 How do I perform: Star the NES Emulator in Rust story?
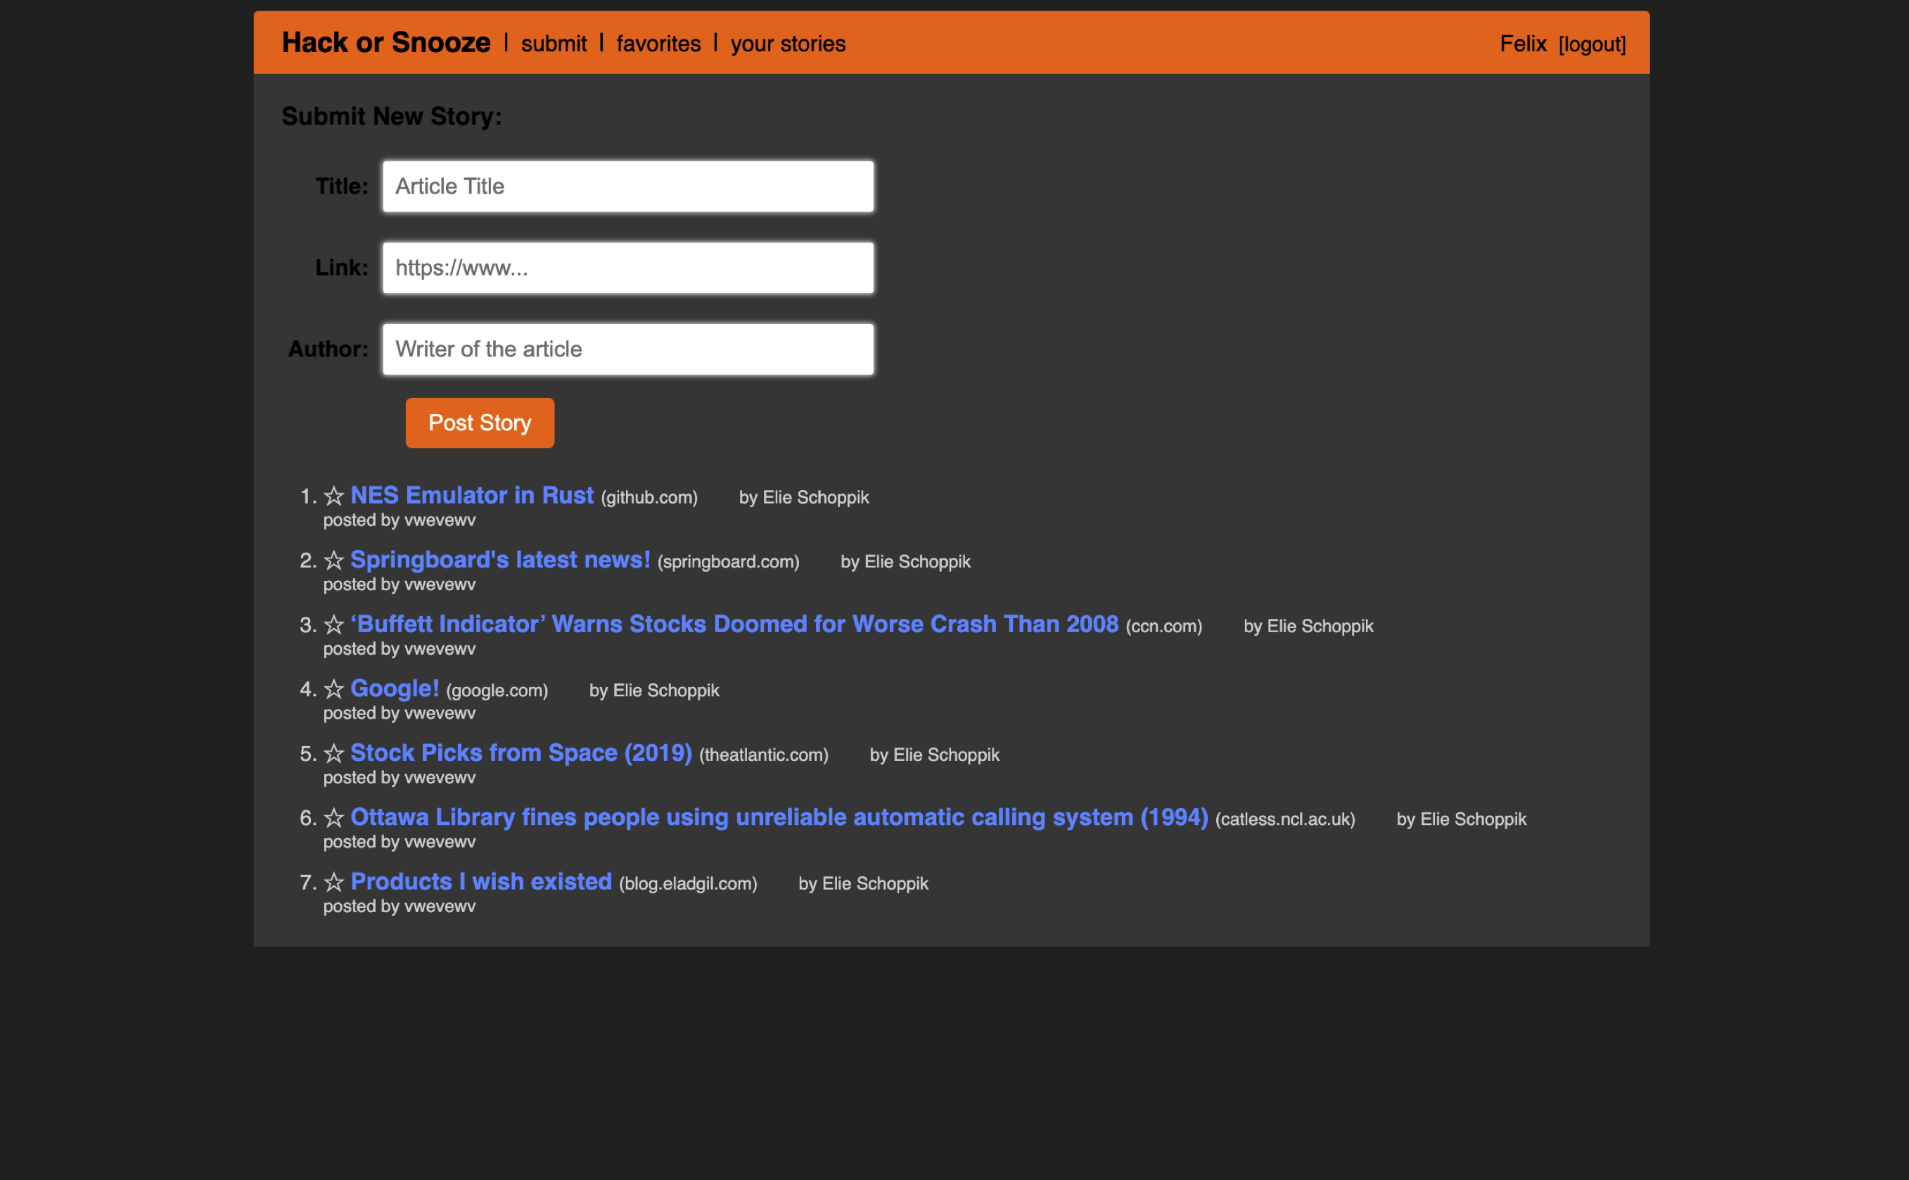click(333, 496)
